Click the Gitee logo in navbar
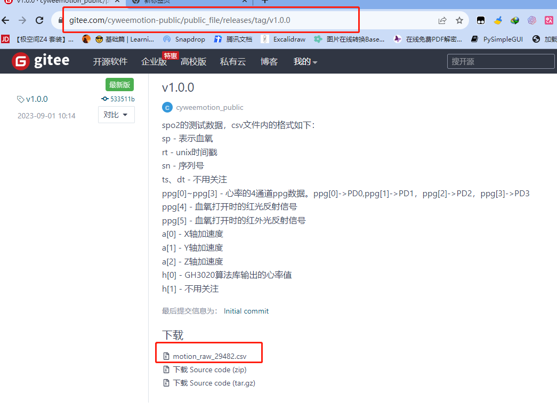 (41, 61)
